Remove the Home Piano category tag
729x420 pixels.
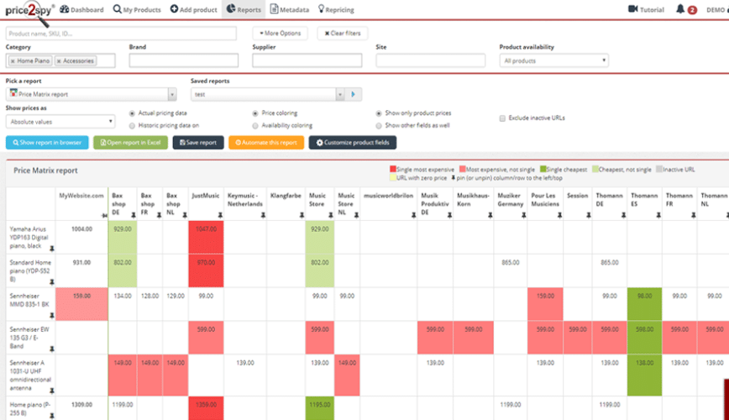13,61
